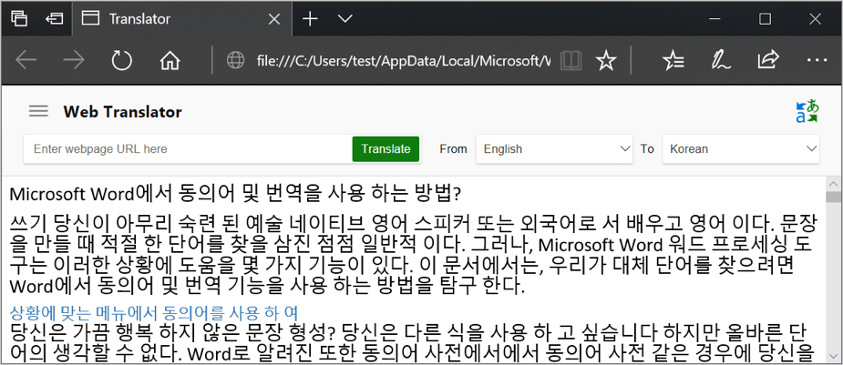Viewport: 843px width, 365px height.
Task: Click the site information globe icon
Action: coord(235,61)
